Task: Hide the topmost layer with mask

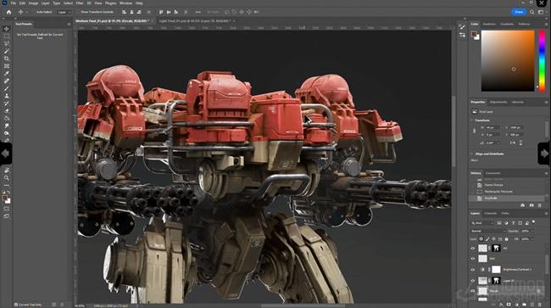Action: [x=473, y=249]
